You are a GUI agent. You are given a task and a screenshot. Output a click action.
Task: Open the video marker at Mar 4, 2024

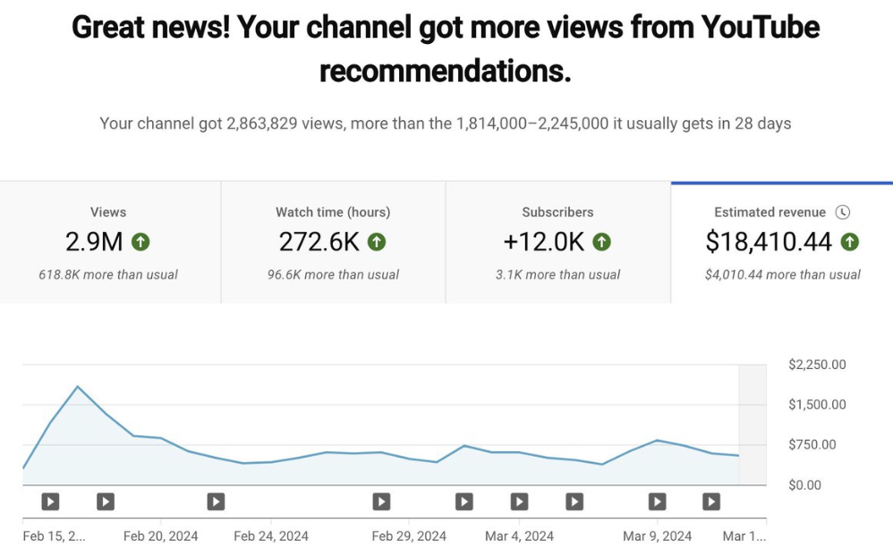click(519, 501)
